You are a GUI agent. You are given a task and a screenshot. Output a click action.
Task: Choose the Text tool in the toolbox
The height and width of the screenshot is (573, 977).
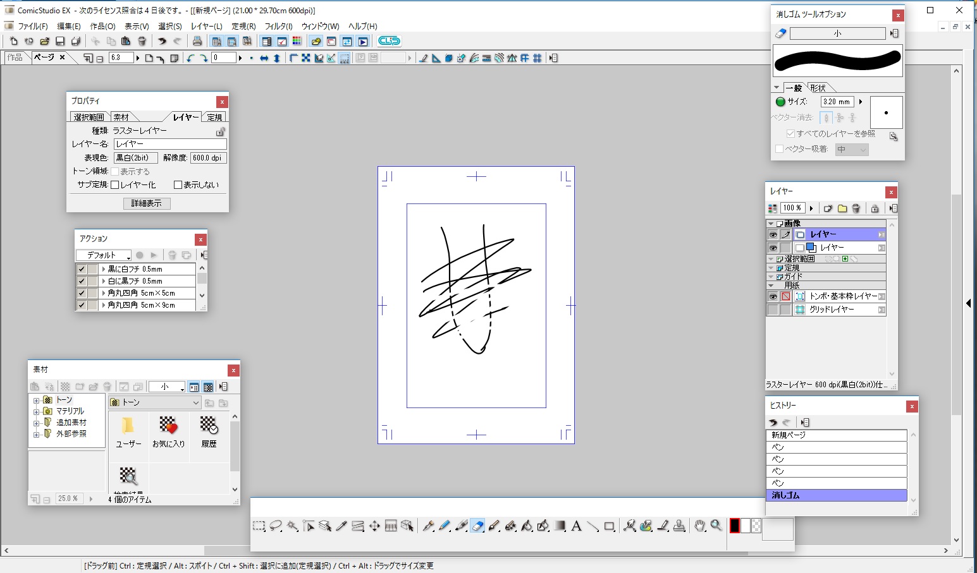(576, 526)
